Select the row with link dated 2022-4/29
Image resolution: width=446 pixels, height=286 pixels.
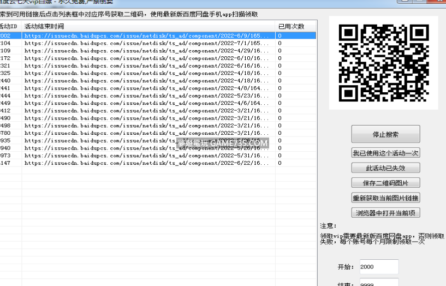point(146,50)
